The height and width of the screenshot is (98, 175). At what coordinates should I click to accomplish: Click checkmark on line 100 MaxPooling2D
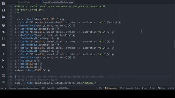point(74,57)
